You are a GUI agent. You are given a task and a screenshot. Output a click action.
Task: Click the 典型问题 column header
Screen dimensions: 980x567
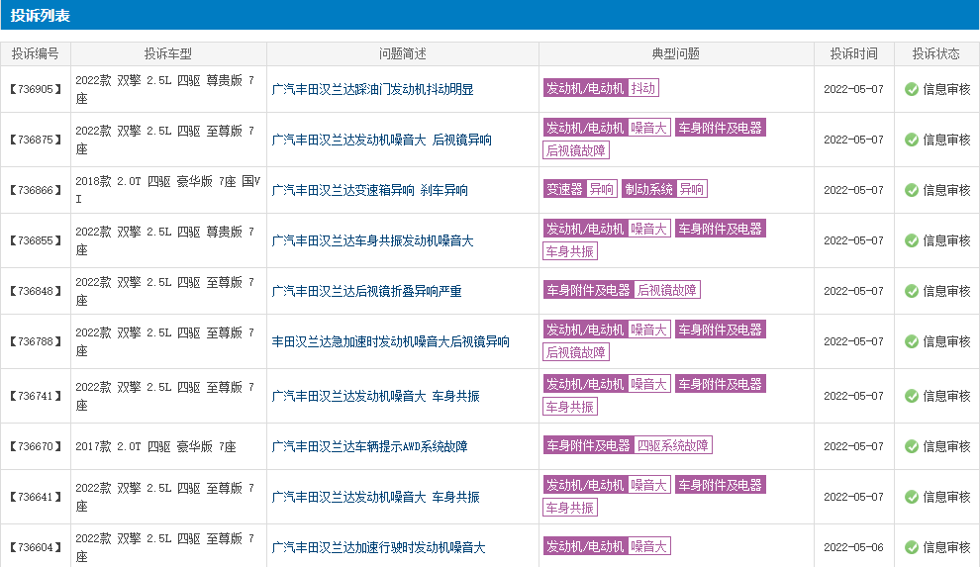point(676,53)
